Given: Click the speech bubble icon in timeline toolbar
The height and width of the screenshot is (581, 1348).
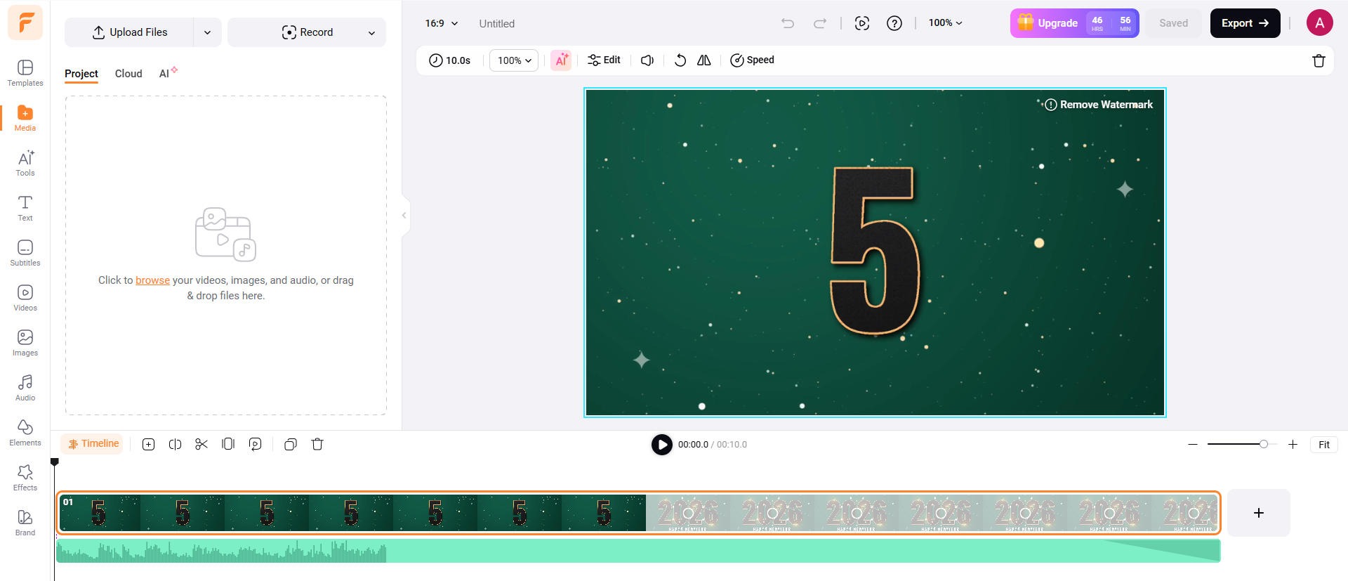Looking at the screenshot, I should 256,444.
